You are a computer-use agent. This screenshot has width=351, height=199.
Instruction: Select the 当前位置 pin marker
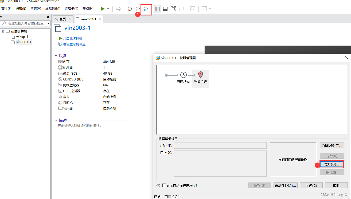[201, 75]
